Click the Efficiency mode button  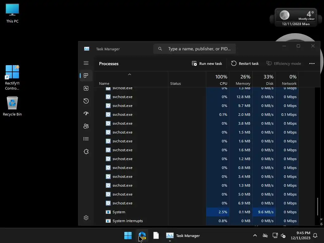point(283,63)
